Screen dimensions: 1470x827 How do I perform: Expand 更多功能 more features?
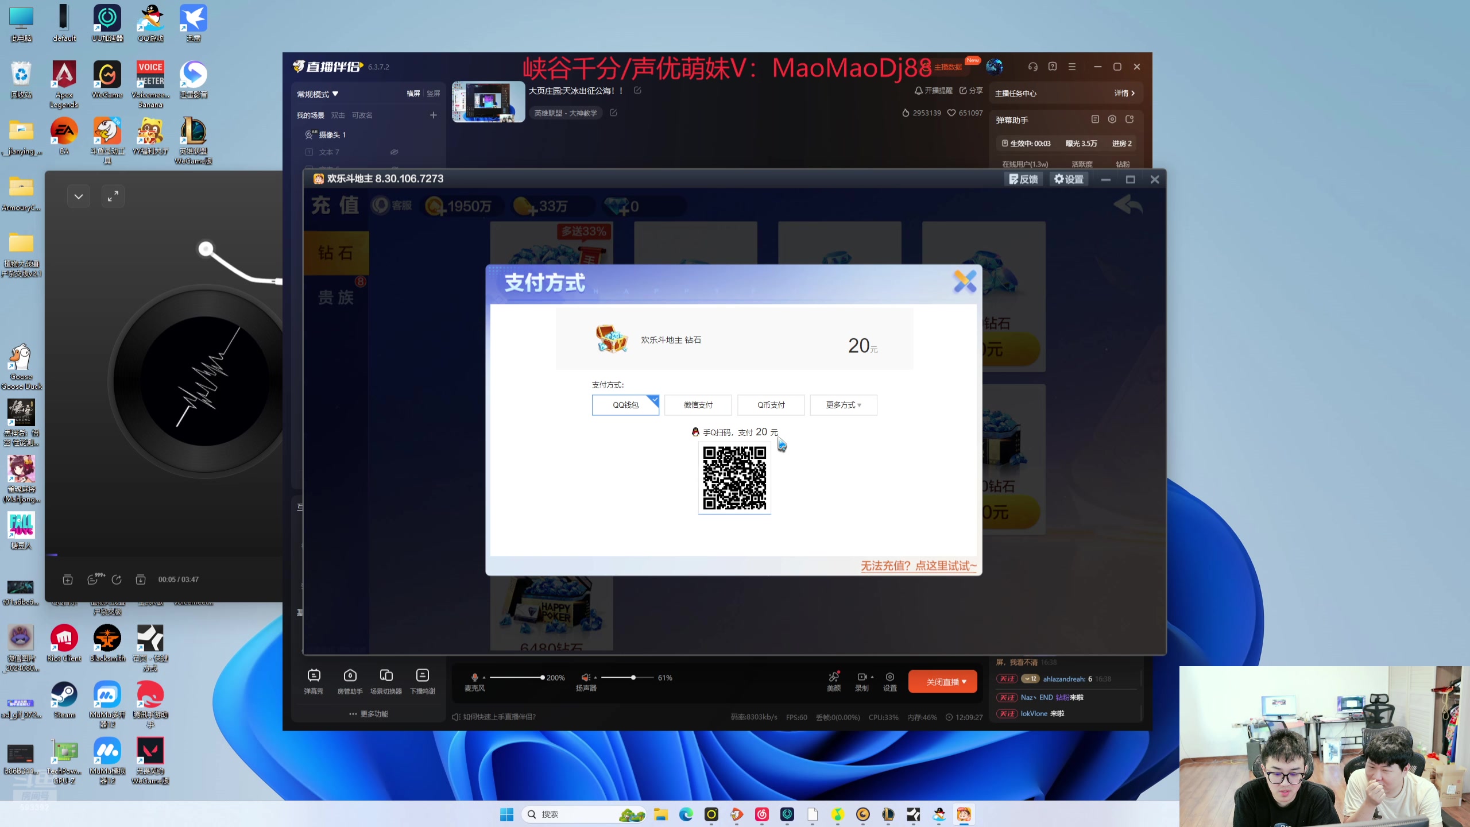tap(368, 714)
